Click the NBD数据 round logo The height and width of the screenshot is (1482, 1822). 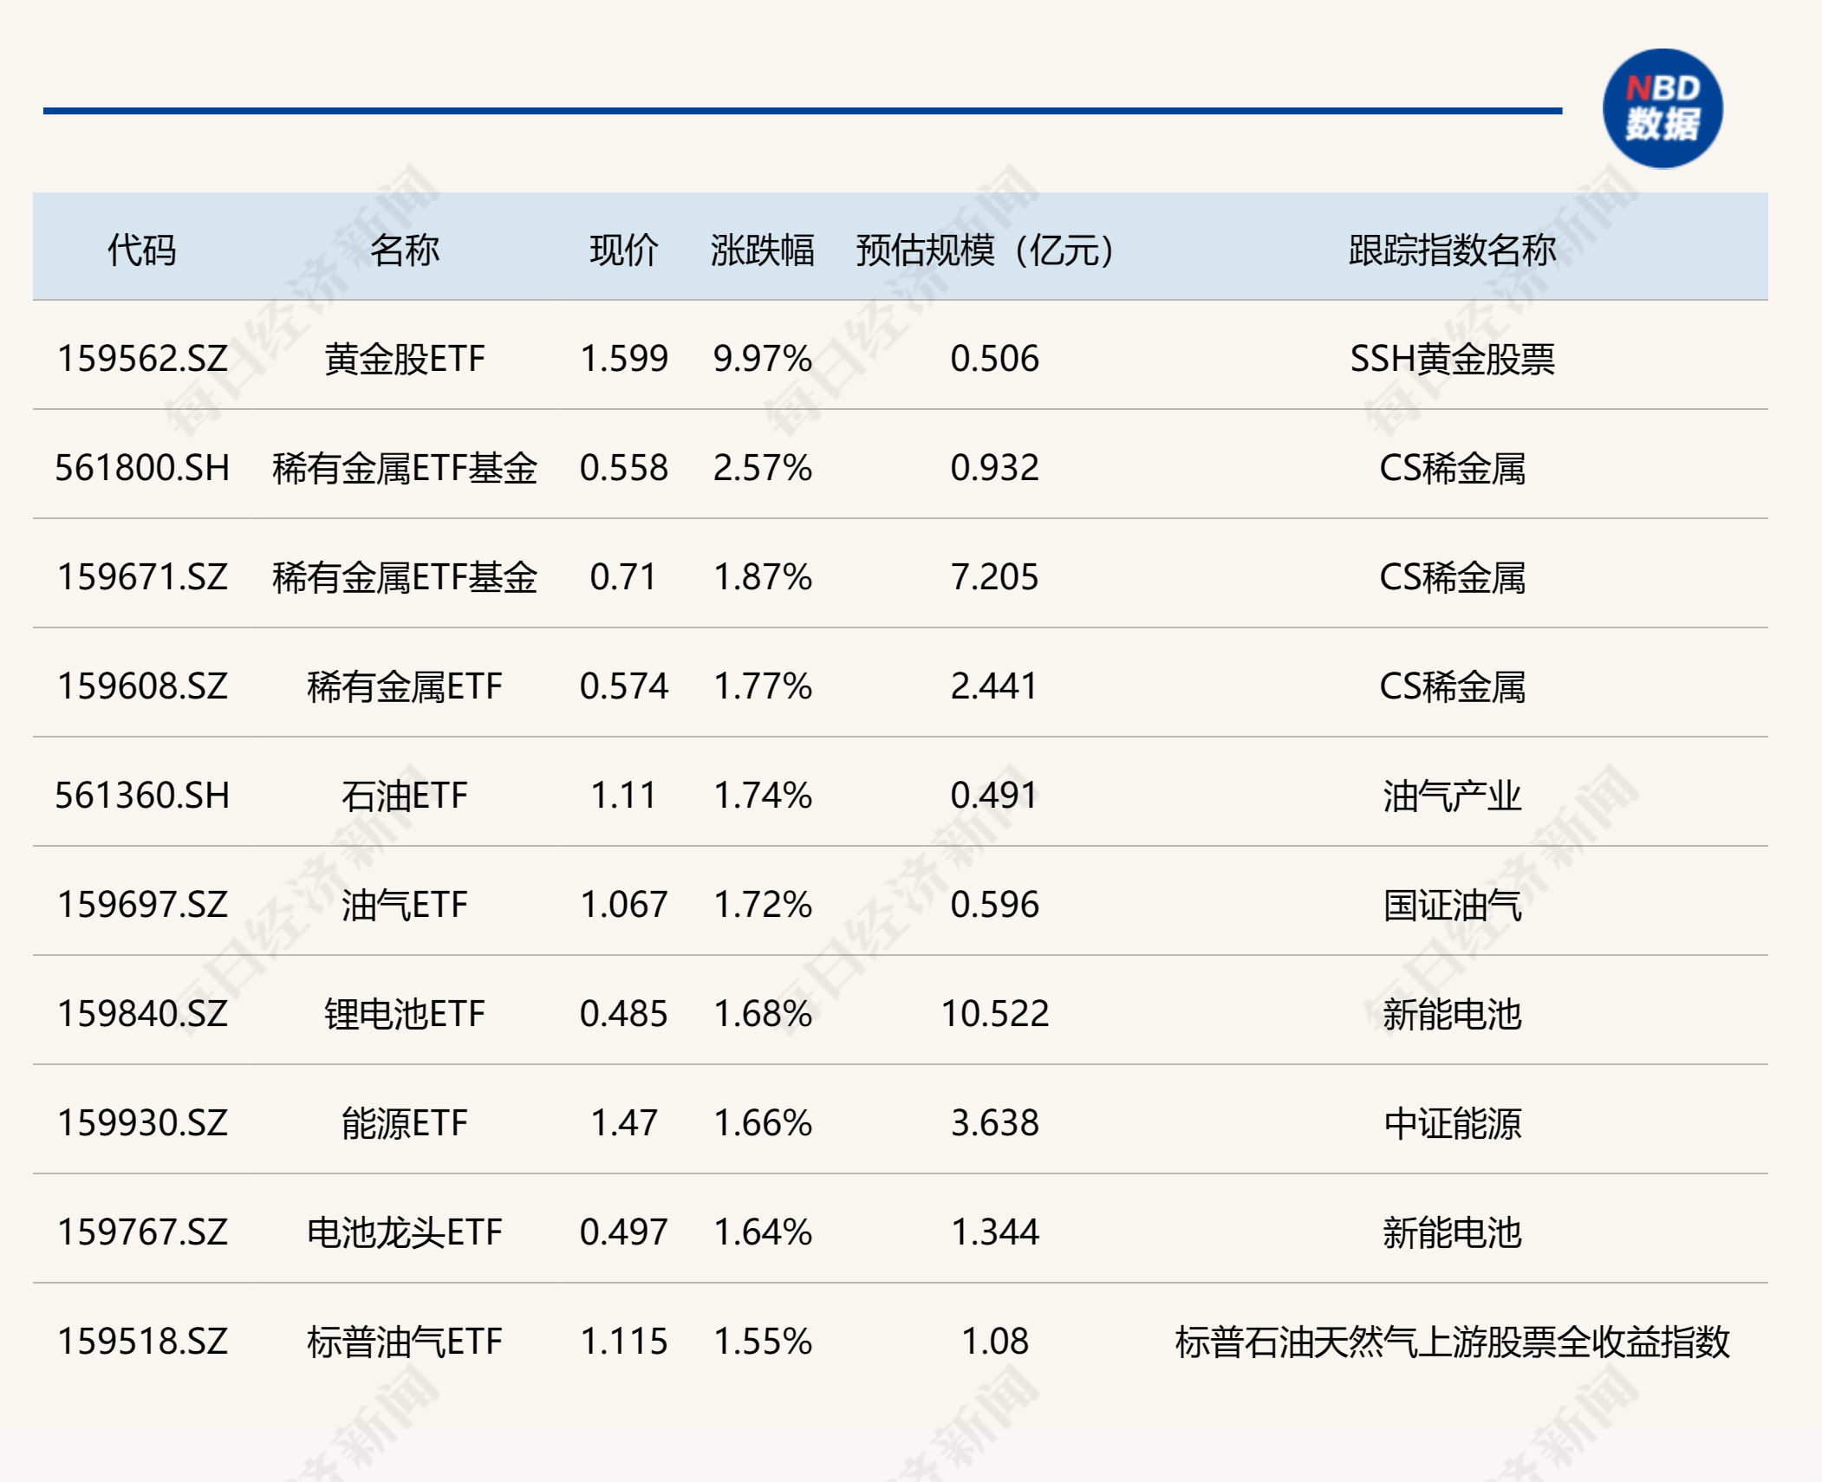(1662, 108)
